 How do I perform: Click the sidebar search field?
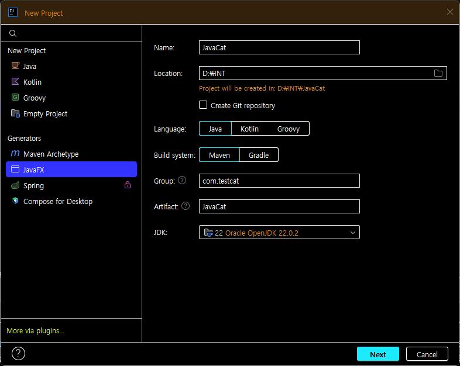coord(71,33)
